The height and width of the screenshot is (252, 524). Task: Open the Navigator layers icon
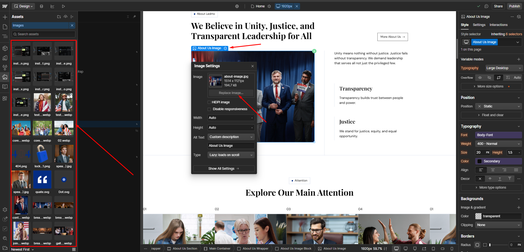[5, 36]
